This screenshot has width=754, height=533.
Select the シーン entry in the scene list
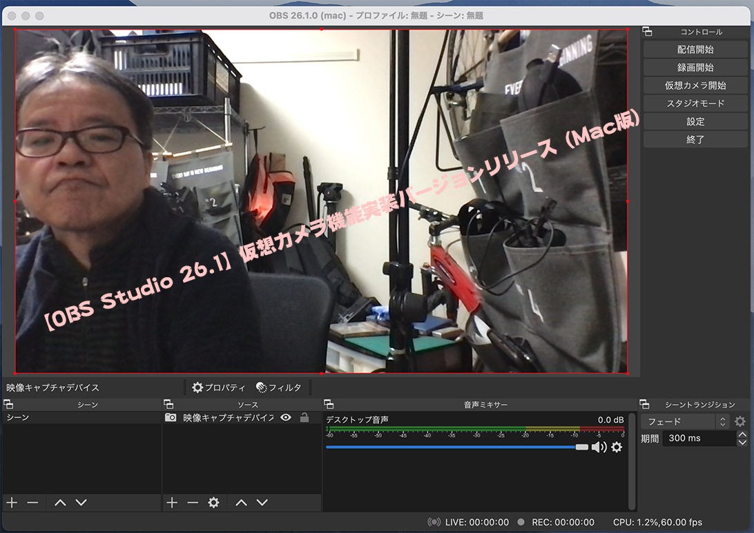click(x=81, y=418)
